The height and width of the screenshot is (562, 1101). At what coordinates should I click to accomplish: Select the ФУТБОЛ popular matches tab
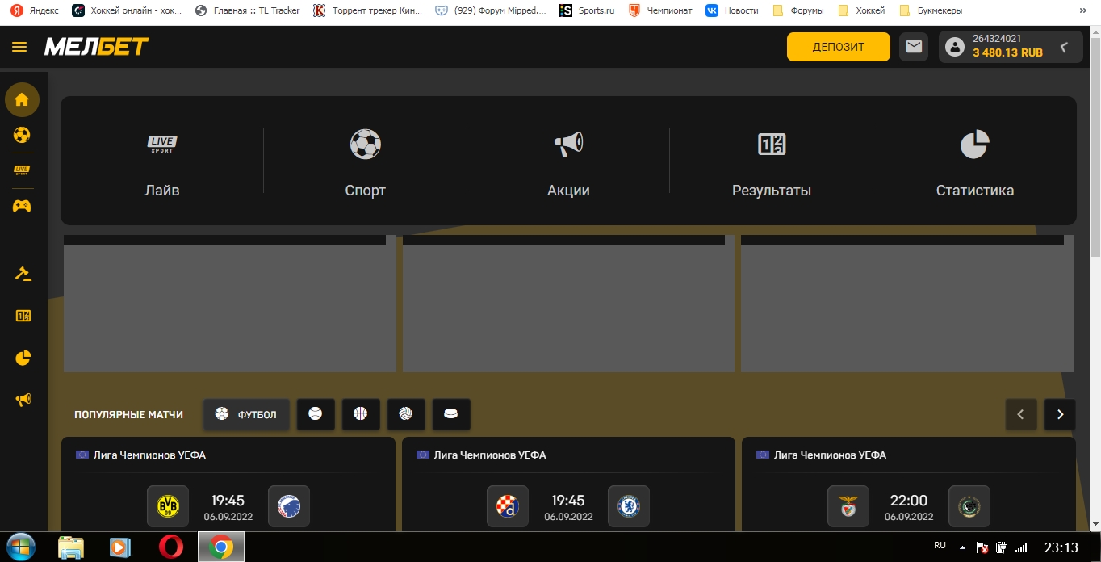pyautogui.click(x=246, y=414)
